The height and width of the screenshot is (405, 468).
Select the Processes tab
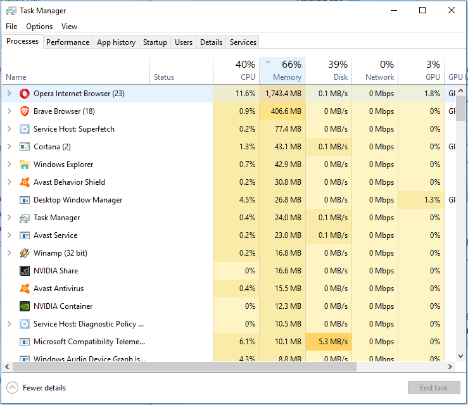[x=22, y=41]
